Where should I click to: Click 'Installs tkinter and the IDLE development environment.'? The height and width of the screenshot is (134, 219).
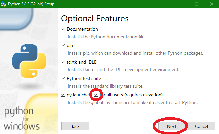[124, 69]
